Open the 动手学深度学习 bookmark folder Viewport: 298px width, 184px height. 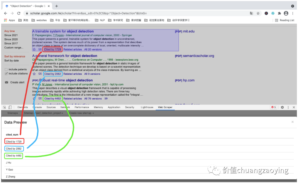pyautogui.click(x=178, y=20)
